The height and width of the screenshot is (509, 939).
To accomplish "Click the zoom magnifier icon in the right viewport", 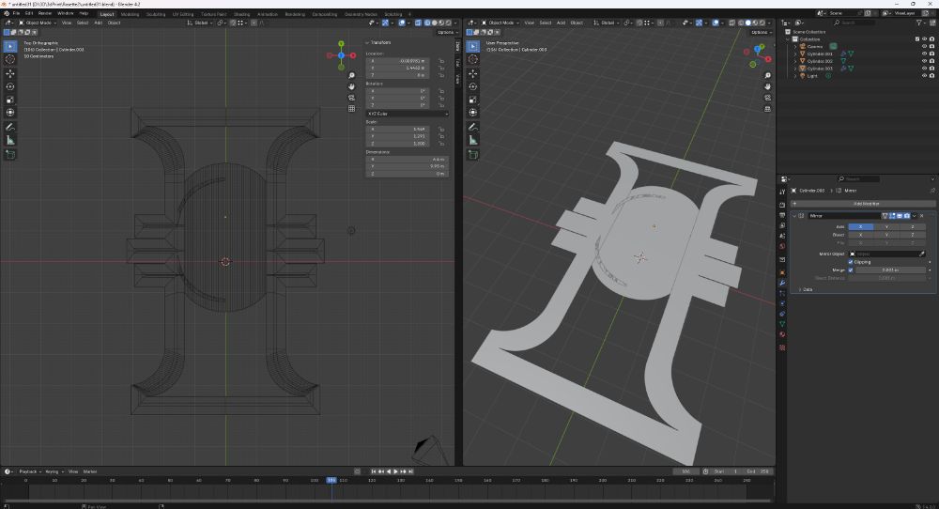I will pyautogui.click(x=768, y=75).
